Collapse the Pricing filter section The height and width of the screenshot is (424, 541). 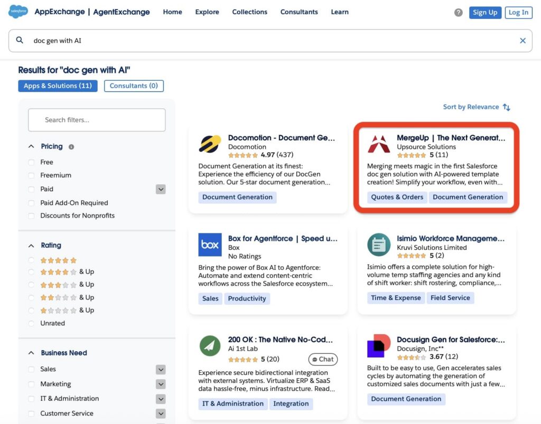click(31, 146)
